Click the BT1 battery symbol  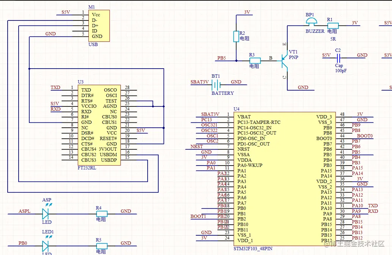216,85
